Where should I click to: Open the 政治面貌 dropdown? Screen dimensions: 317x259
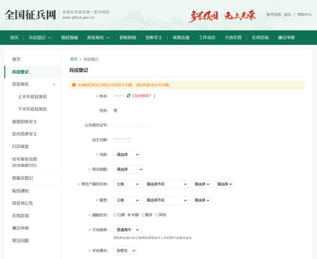click(x=128, y=169)
